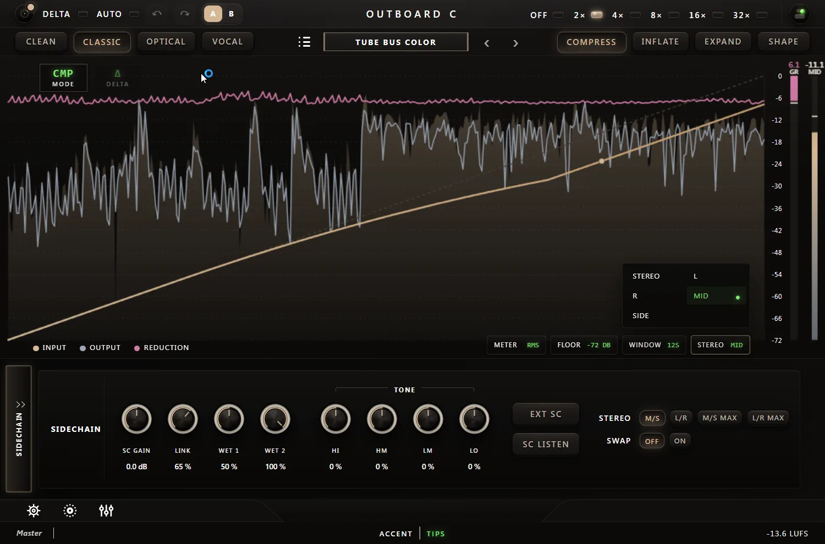Toggle the AUTO switch

pyautogui.click(x=134, y=14)
